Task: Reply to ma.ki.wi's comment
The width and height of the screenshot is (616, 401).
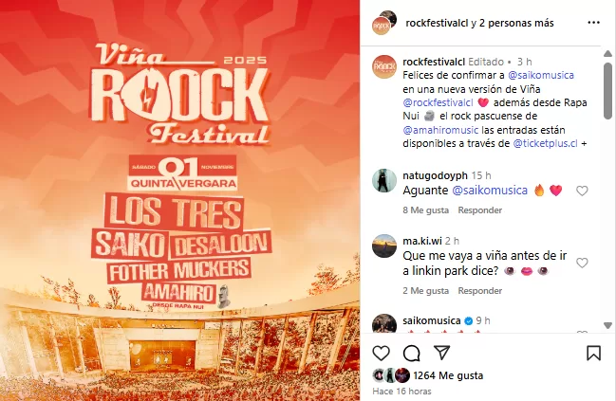Action: [479, 291]
